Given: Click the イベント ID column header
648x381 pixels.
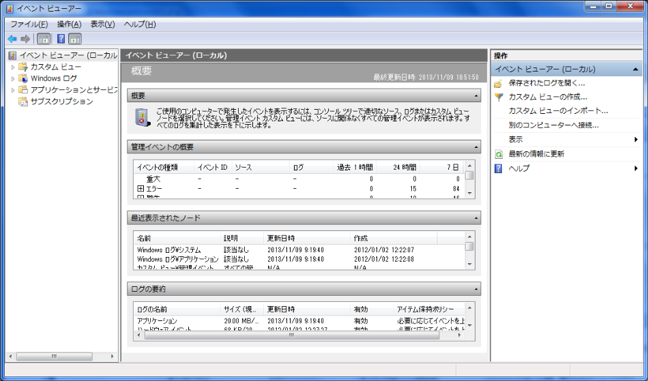Looking at the screenshot, I should tap(212, 167).
